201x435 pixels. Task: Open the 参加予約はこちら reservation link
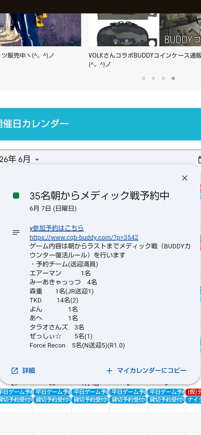(x=58, y=228)
